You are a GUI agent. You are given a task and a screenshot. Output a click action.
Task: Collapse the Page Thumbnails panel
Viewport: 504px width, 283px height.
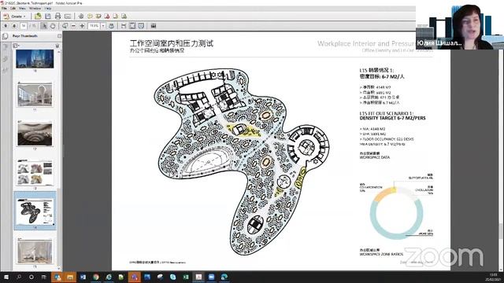point(60,36)
